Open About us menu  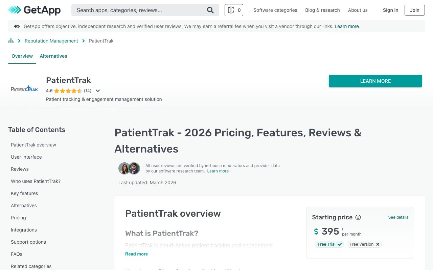(358, 10)
